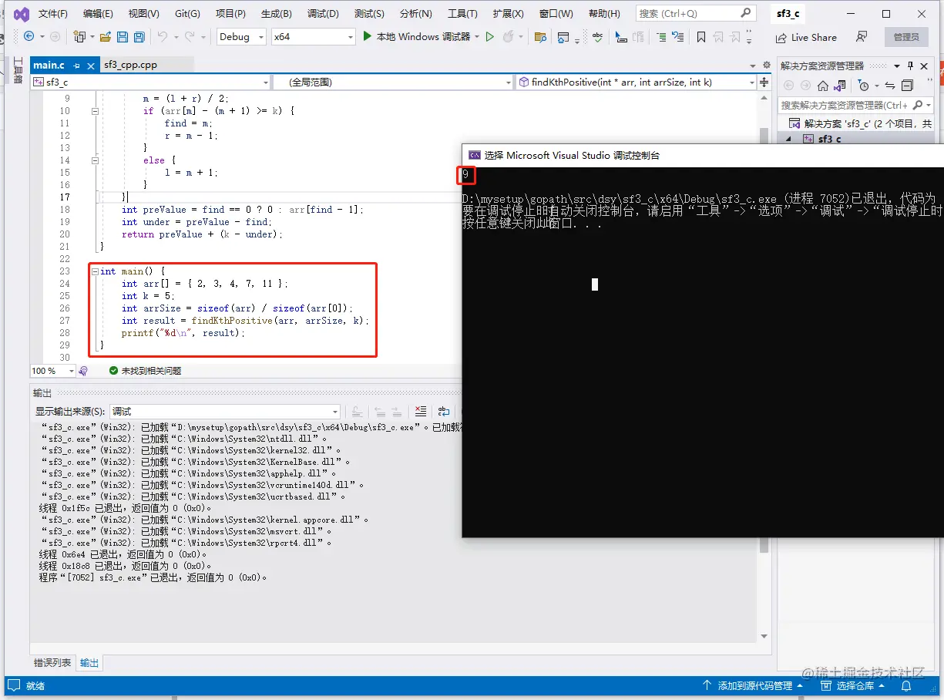This screenshot has width=944, height=700.
Task: Click the navigate backward arrow icon
Action: [29, 36]
